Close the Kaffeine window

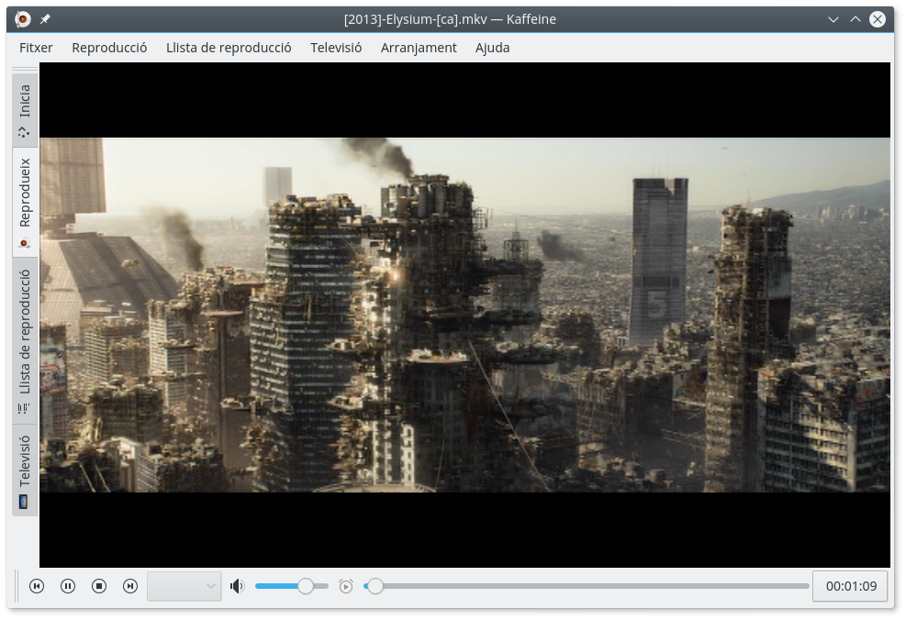878,19
